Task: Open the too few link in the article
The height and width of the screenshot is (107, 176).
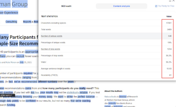Action: point(35,92)
